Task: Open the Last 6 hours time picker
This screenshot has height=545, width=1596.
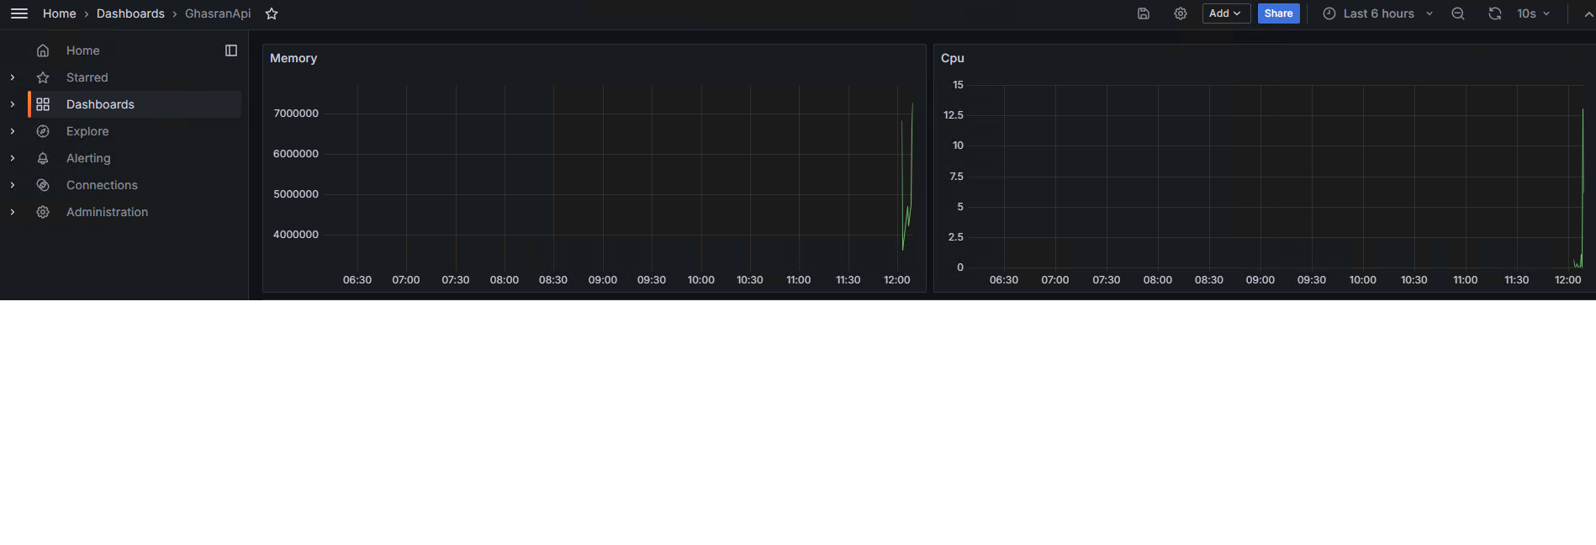Action: point(1378,13)
